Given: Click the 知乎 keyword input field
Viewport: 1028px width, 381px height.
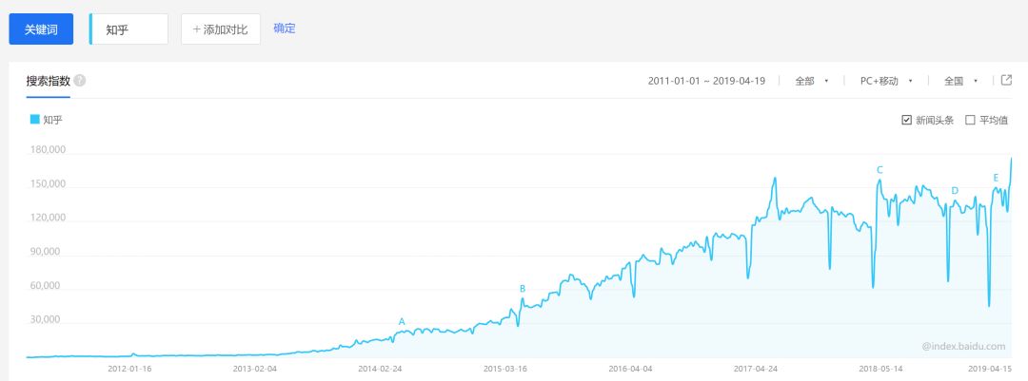Looking at the screenshot, I should (129, 29).
